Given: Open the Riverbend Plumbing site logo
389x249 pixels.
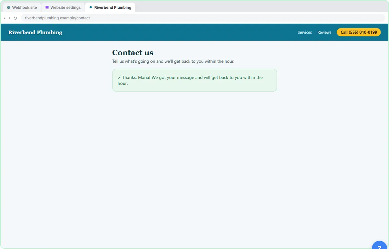Looking at the screenshot, I should 35,32.
